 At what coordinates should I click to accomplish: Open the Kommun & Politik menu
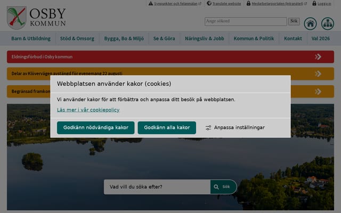pyautogui.click(x=254, y=38)
